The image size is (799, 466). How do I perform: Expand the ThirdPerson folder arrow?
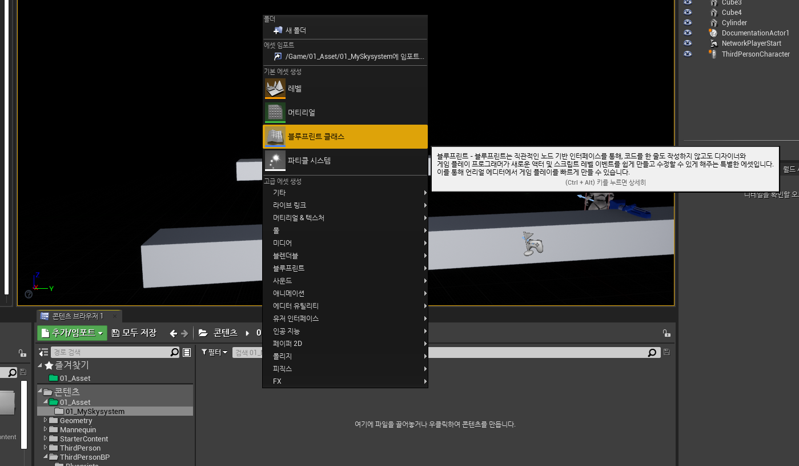46,448
